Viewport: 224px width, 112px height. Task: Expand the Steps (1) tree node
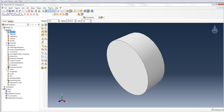tap(7, 45)
